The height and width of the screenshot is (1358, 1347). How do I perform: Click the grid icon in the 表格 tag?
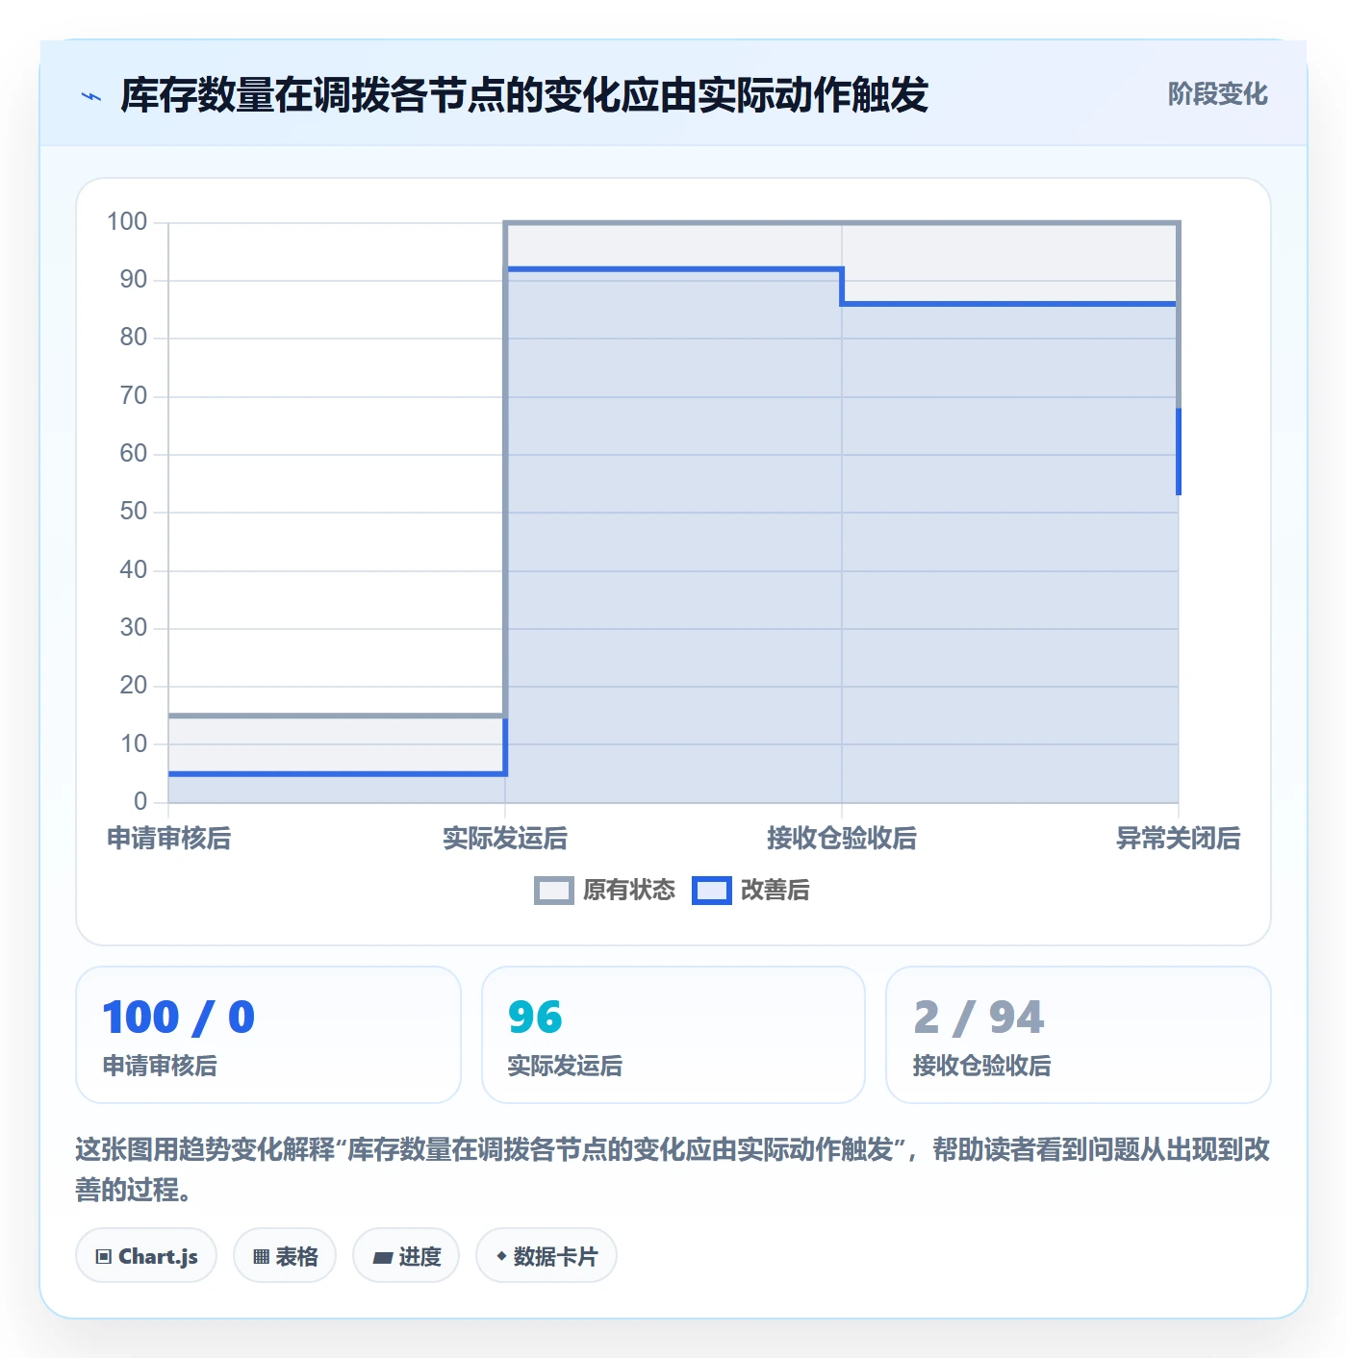click(x=261, y=1257)
